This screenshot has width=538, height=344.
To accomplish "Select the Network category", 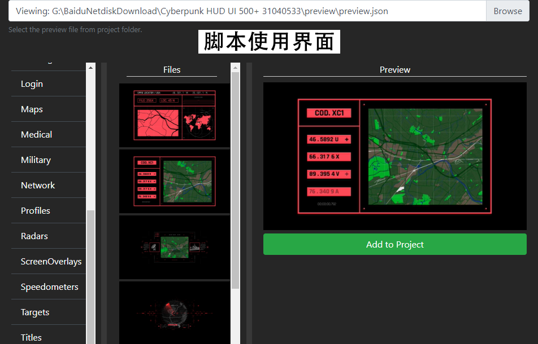I will [x=49, y=185].
